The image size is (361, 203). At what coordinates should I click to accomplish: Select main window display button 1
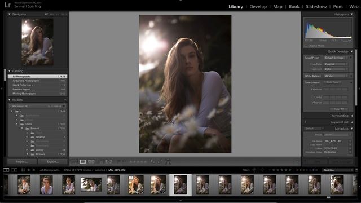click(6, 170)
